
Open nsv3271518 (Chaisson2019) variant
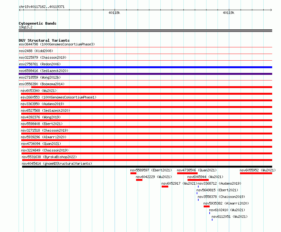click(45, 130)
